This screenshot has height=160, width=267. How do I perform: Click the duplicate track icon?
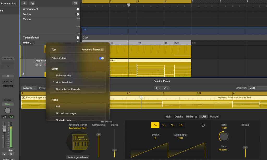(32, 3)
